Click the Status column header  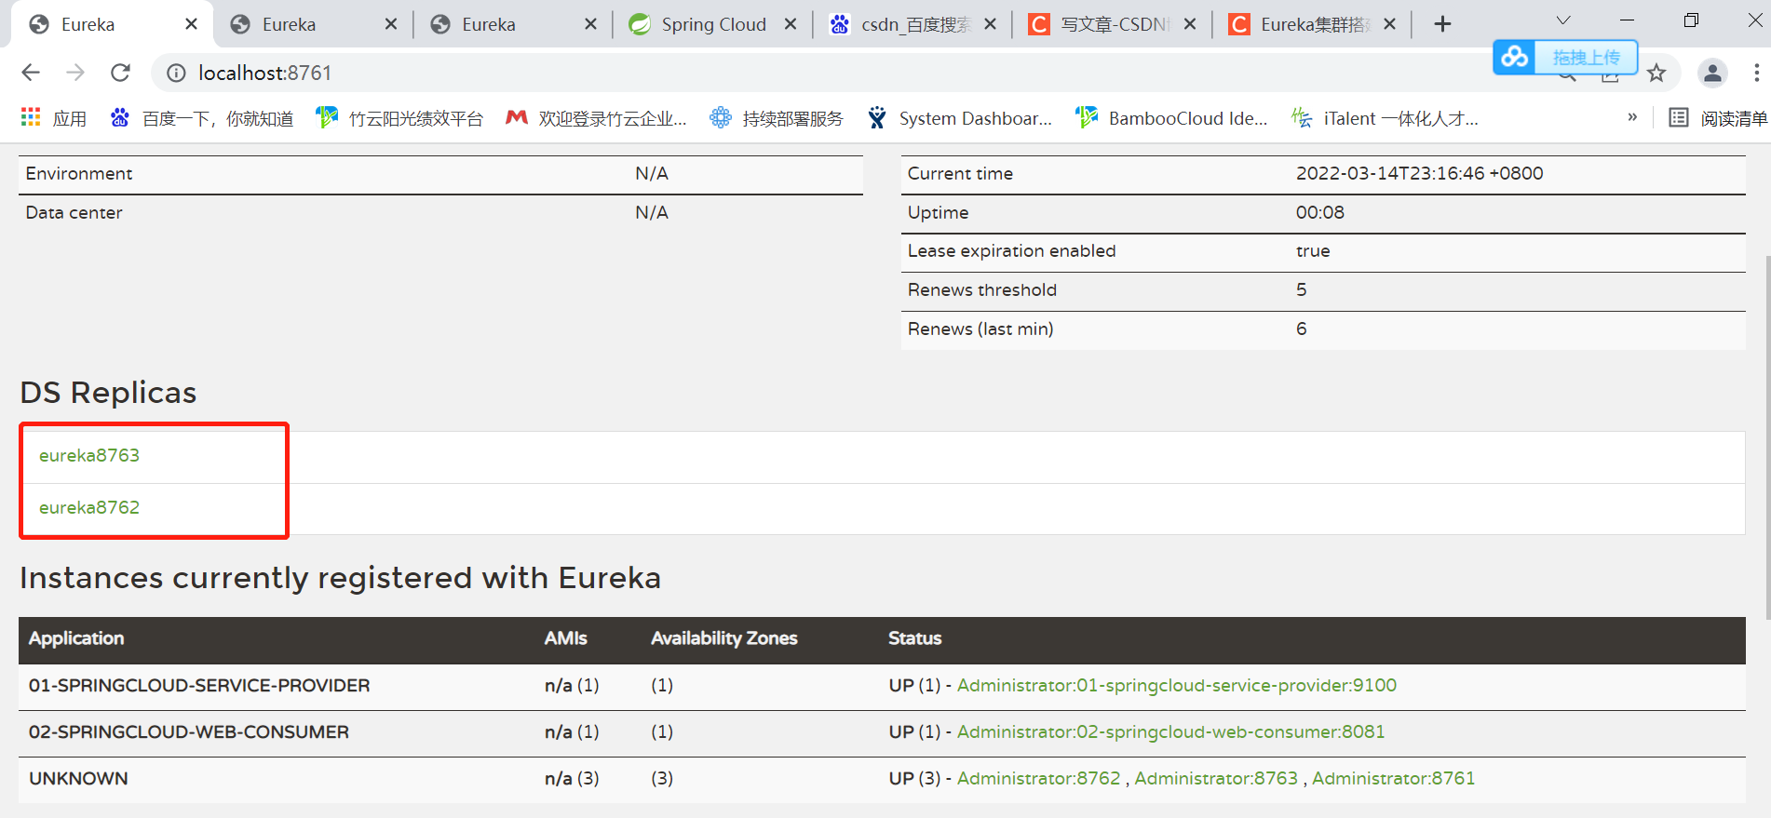(915, 638)
